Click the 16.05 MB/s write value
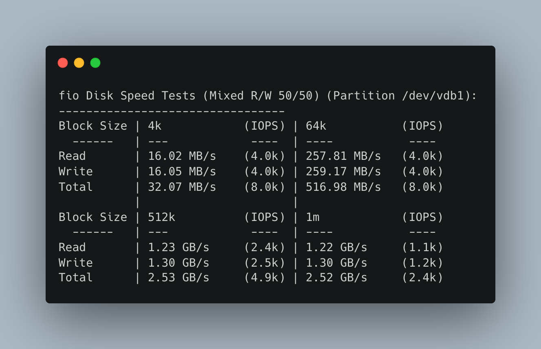Viewport: 541px width, 349px height. pyautogui.click(x=182, y=172)
